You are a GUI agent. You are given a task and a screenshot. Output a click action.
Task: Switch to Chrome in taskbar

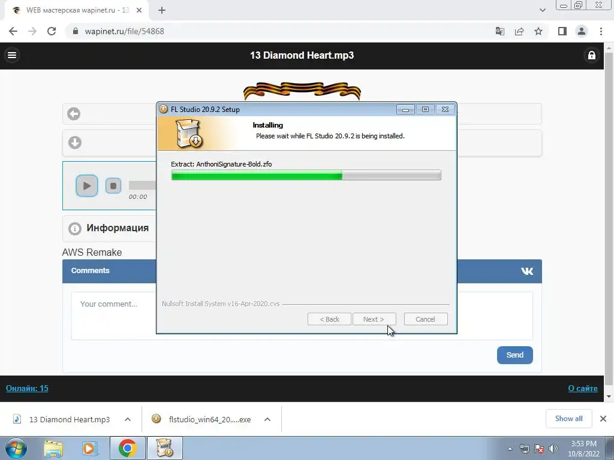[127, 448]
